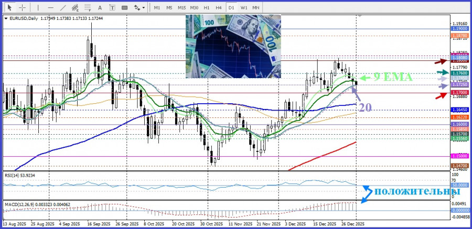
Task: Click the MACD(12,26,9) indicator label
Action: [37, 204]
